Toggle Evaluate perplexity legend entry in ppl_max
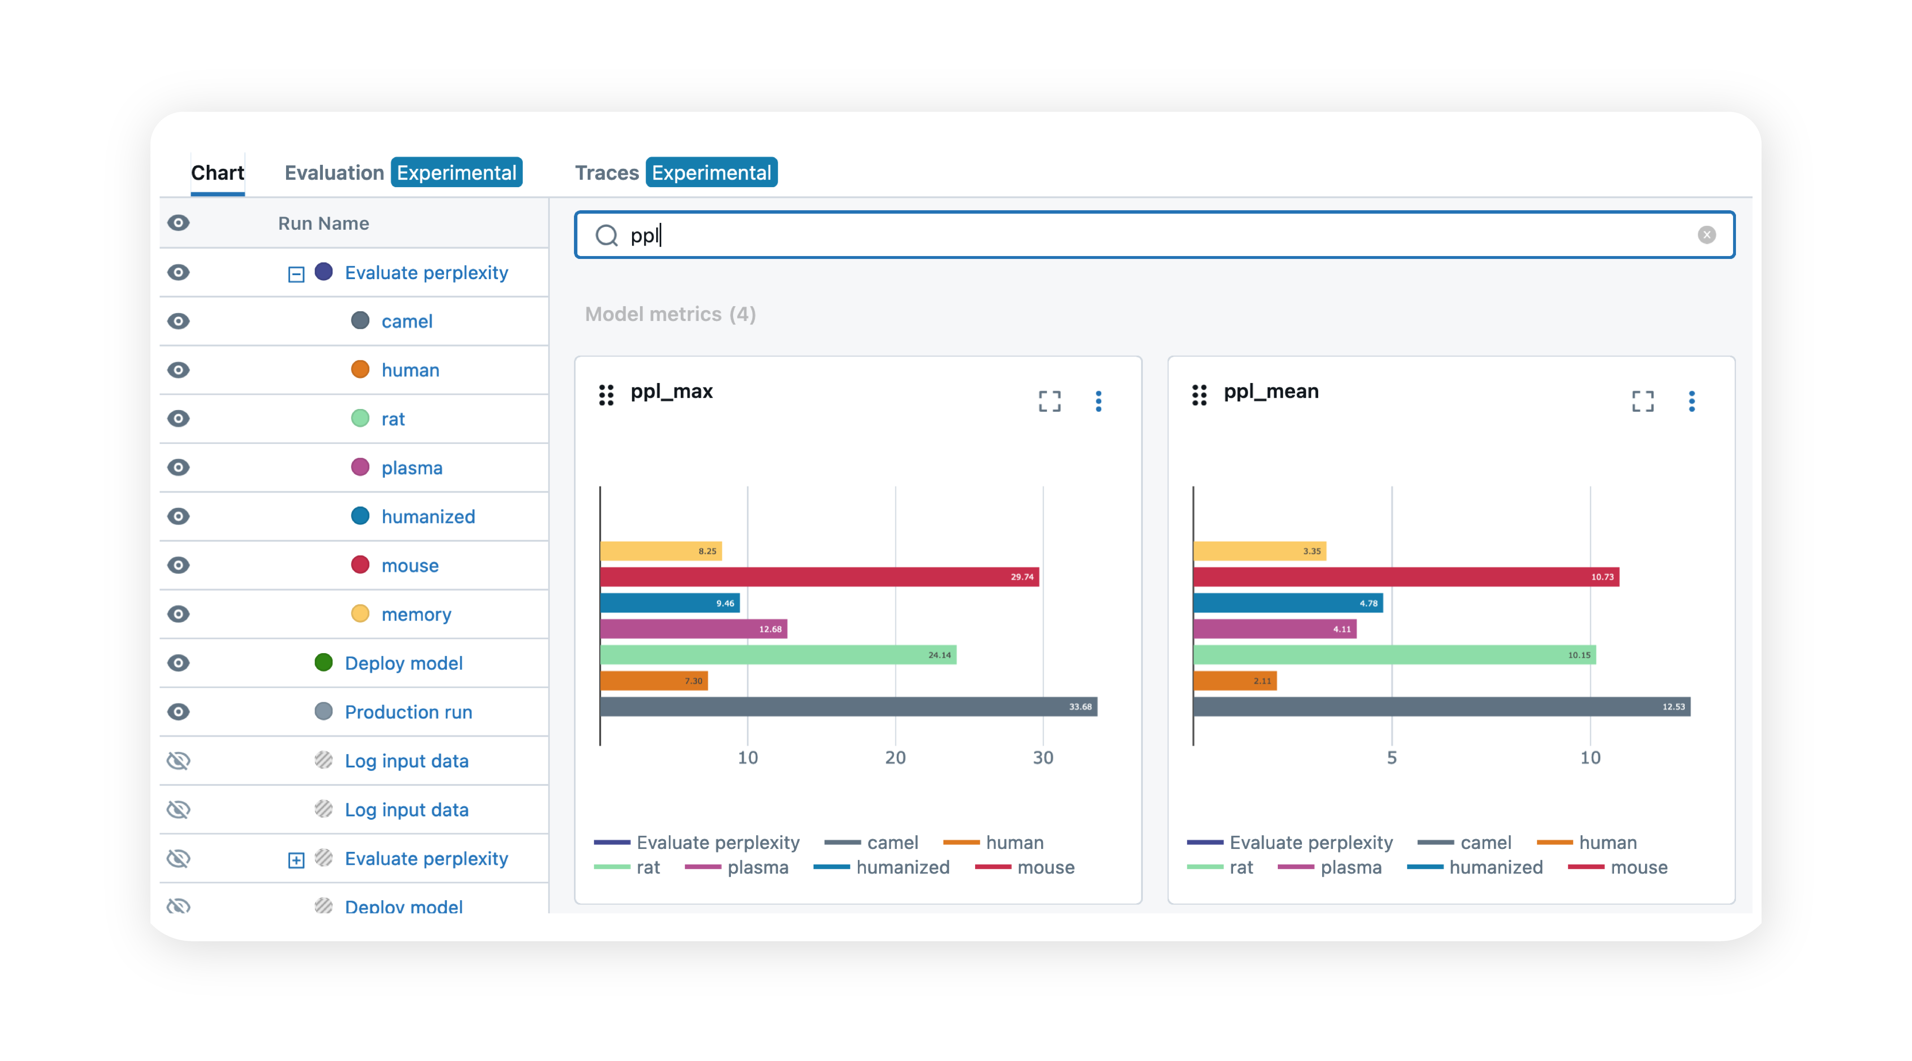This screenshot has height=1061, width=1912. click(696, 842)
